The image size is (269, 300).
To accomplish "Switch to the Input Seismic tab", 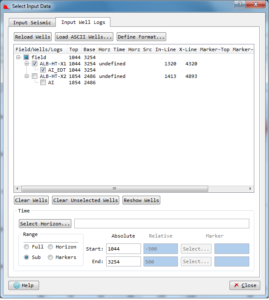I will click(32, 23).
